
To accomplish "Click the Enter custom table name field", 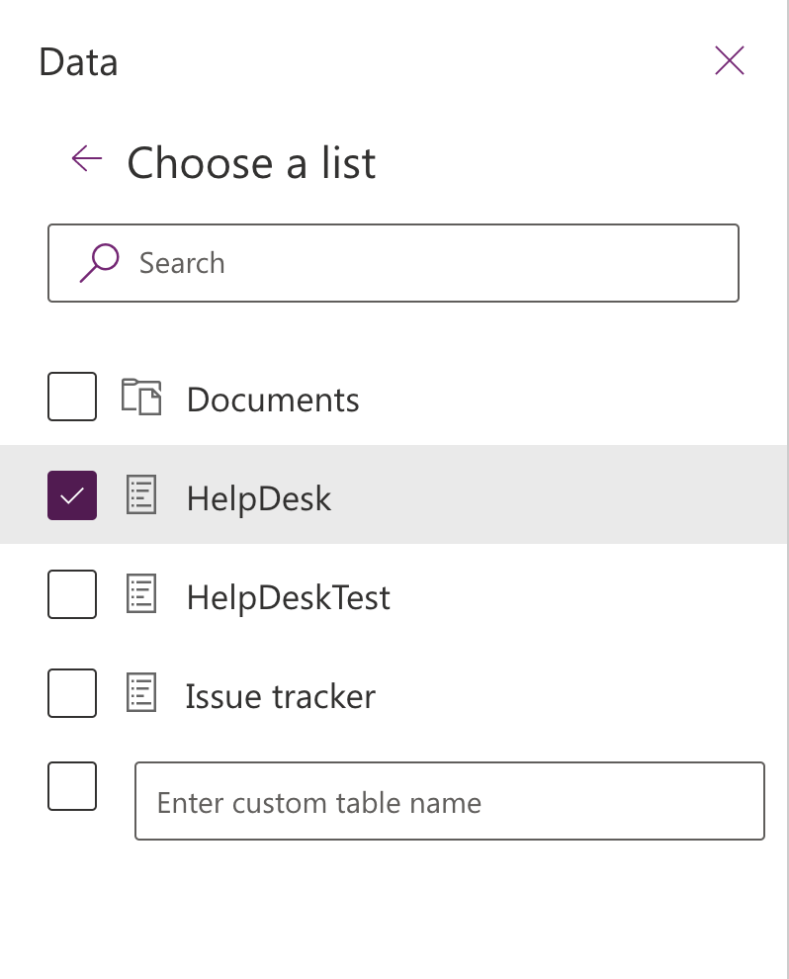I will [450, 801].
